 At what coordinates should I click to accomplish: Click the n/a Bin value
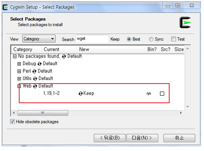pos(149,94)
